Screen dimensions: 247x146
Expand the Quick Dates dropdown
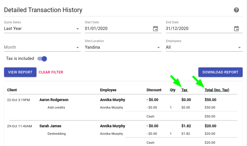[42, 29]
